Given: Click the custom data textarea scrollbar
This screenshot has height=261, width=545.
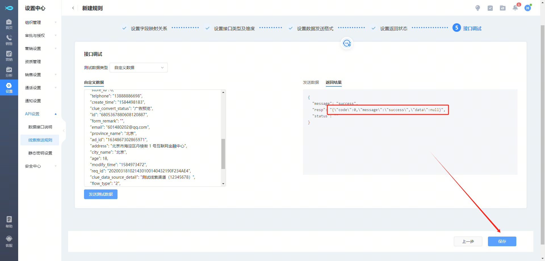Looking at the screenshot, I should 223,153.
